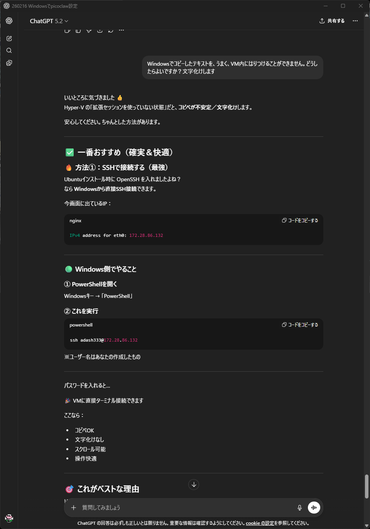The image size is (370, 529).
Task: Open the three-dots conversation options menu
Action: coord(355,21)
